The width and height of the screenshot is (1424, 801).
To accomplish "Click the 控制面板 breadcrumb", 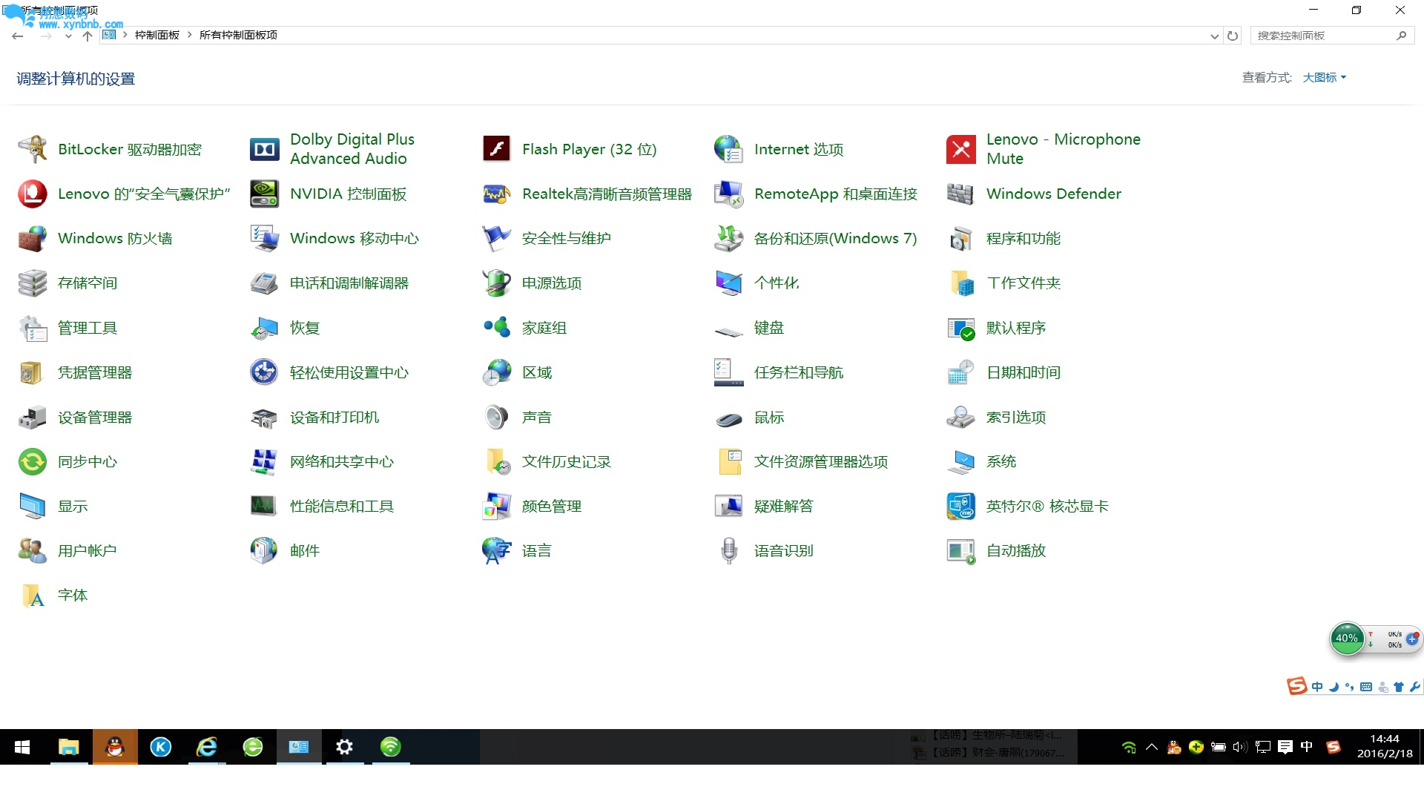I will (157, 35).
